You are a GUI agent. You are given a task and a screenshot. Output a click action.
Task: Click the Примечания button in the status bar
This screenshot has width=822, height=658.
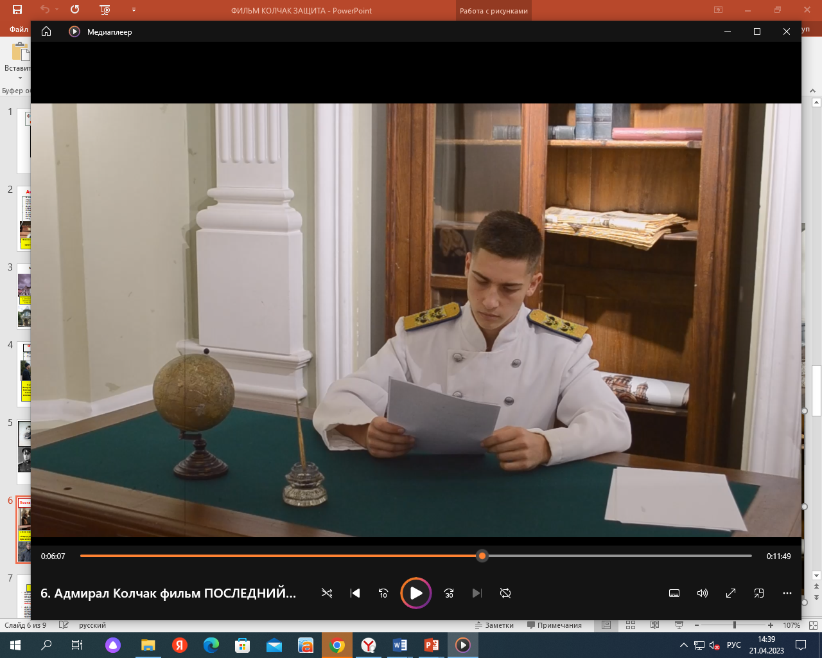554,625
